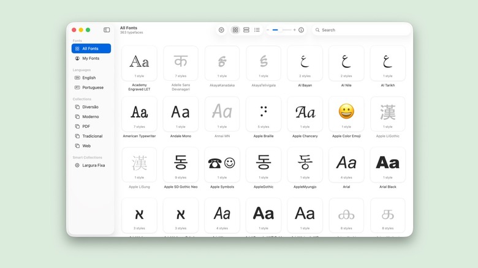
Task: Select the Apple LiSung font tile
Action: (139, 165)
